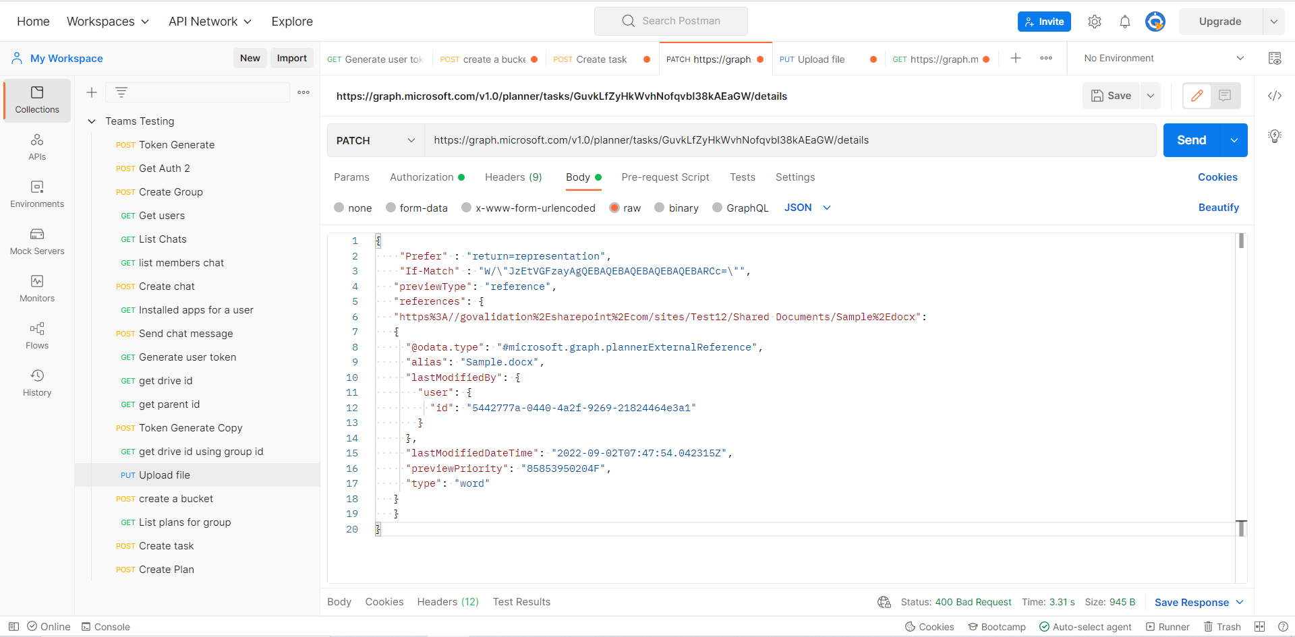Open response Test Results tab

[x=521, y=602]
